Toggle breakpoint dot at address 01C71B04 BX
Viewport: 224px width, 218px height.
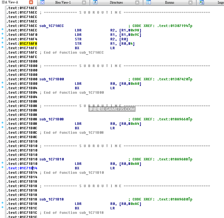click(2, 87)
